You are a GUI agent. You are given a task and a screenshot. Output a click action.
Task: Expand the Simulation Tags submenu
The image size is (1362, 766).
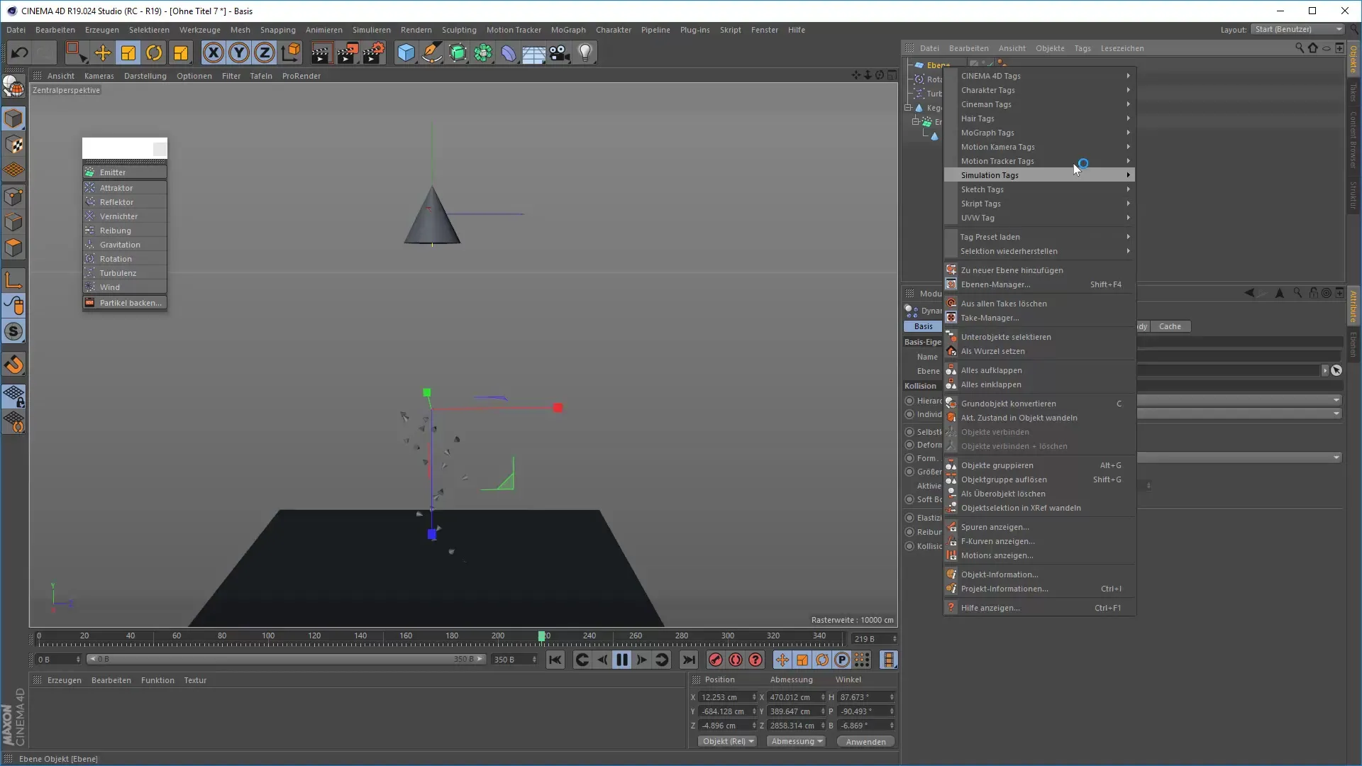point(1039,175)
